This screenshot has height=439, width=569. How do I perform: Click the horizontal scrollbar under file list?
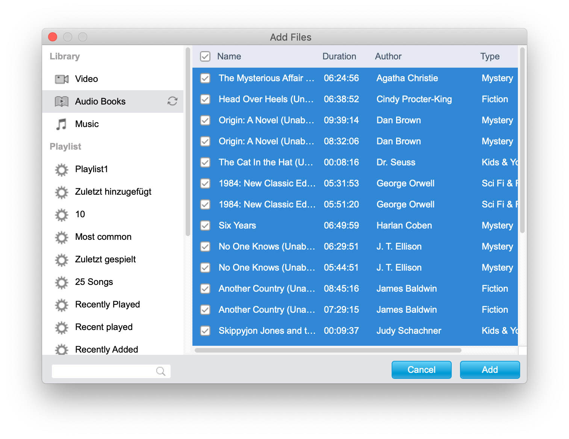coord(328,350)
